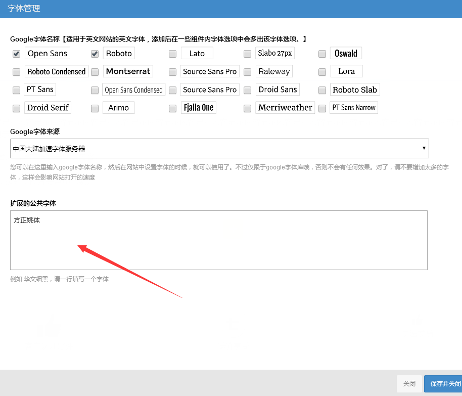Check the PT Sans checkbox
The height and width of the screenshot is (396, 462).
click(17, 90)
